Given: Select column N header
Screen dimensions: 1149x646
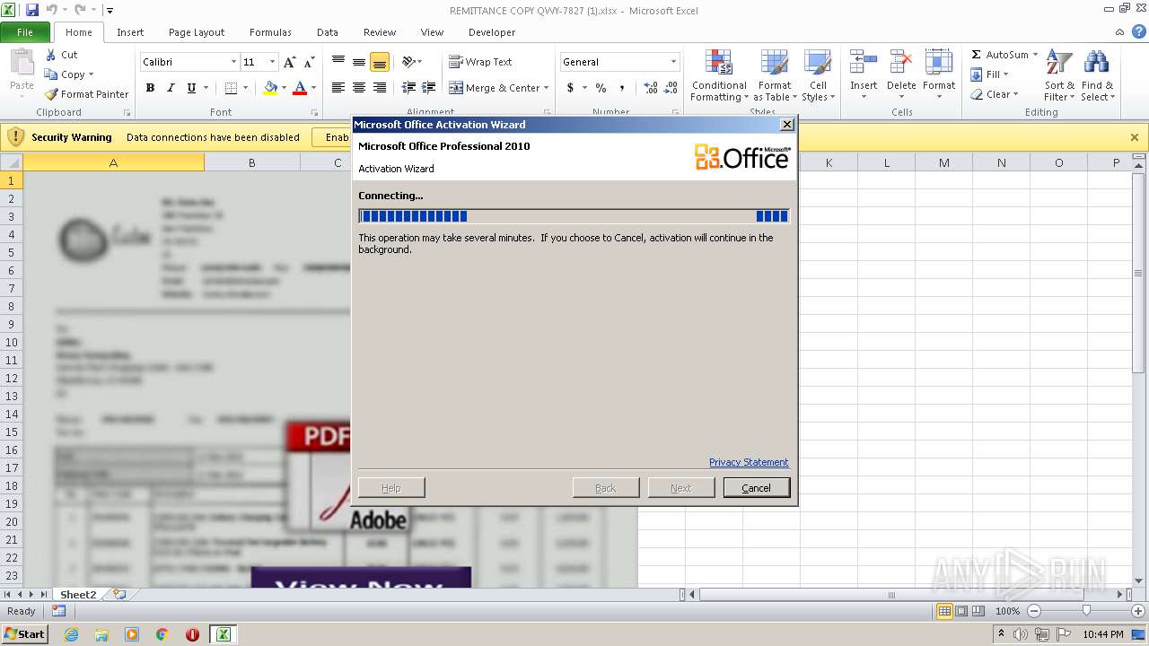Looking at the screenshot, I should pyautogui.click(x=1001, y=162).
